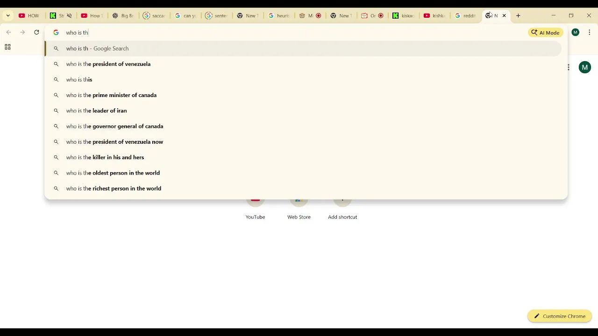
Task: Close the active New Tab tab
Action: [x=504, y=15]
